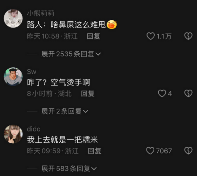Screen dimensions: 197x176
Task: Select the comment text 我上去就是一把糯米
Action: [x=62, y=140]
